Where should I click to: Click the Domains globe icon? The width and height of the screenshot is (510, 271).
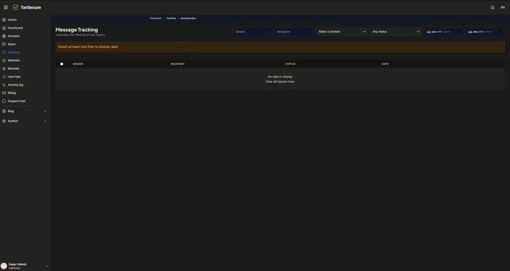(4, 36)
